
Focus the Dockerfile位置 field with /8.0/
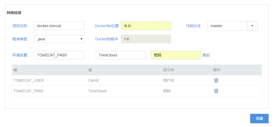(x=146, y=26)
